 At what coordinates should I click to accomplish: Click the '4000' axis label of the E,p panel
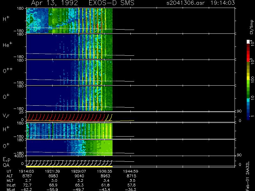19,156
